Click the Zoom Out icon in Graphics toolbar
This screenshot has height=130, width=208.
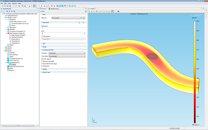tap(92, 12)
